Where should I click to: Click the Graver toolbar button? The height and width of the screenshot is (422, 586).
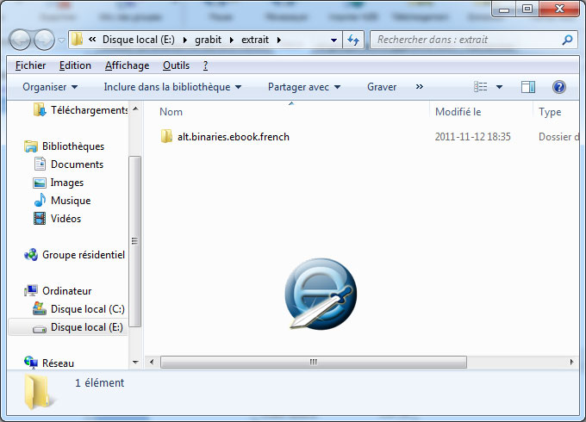[382, 87]
